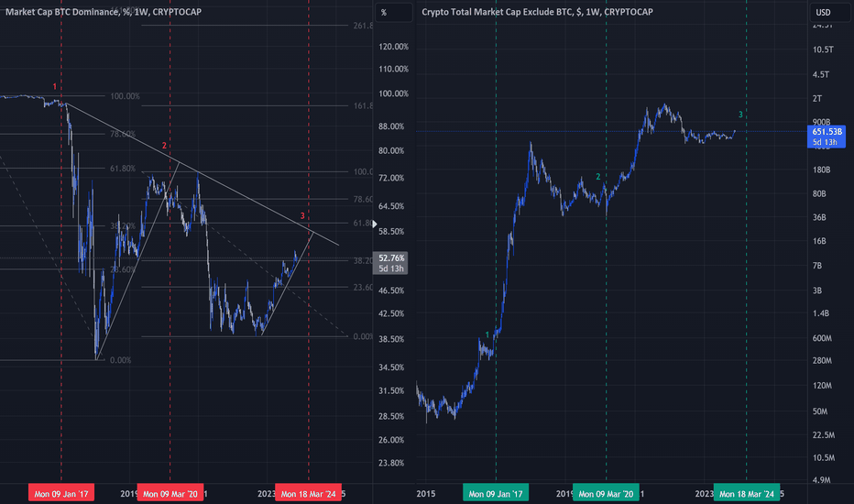Click the 4.9M value on USD scale
Viewport: 854px width, 504px height.
coord(821,480)
